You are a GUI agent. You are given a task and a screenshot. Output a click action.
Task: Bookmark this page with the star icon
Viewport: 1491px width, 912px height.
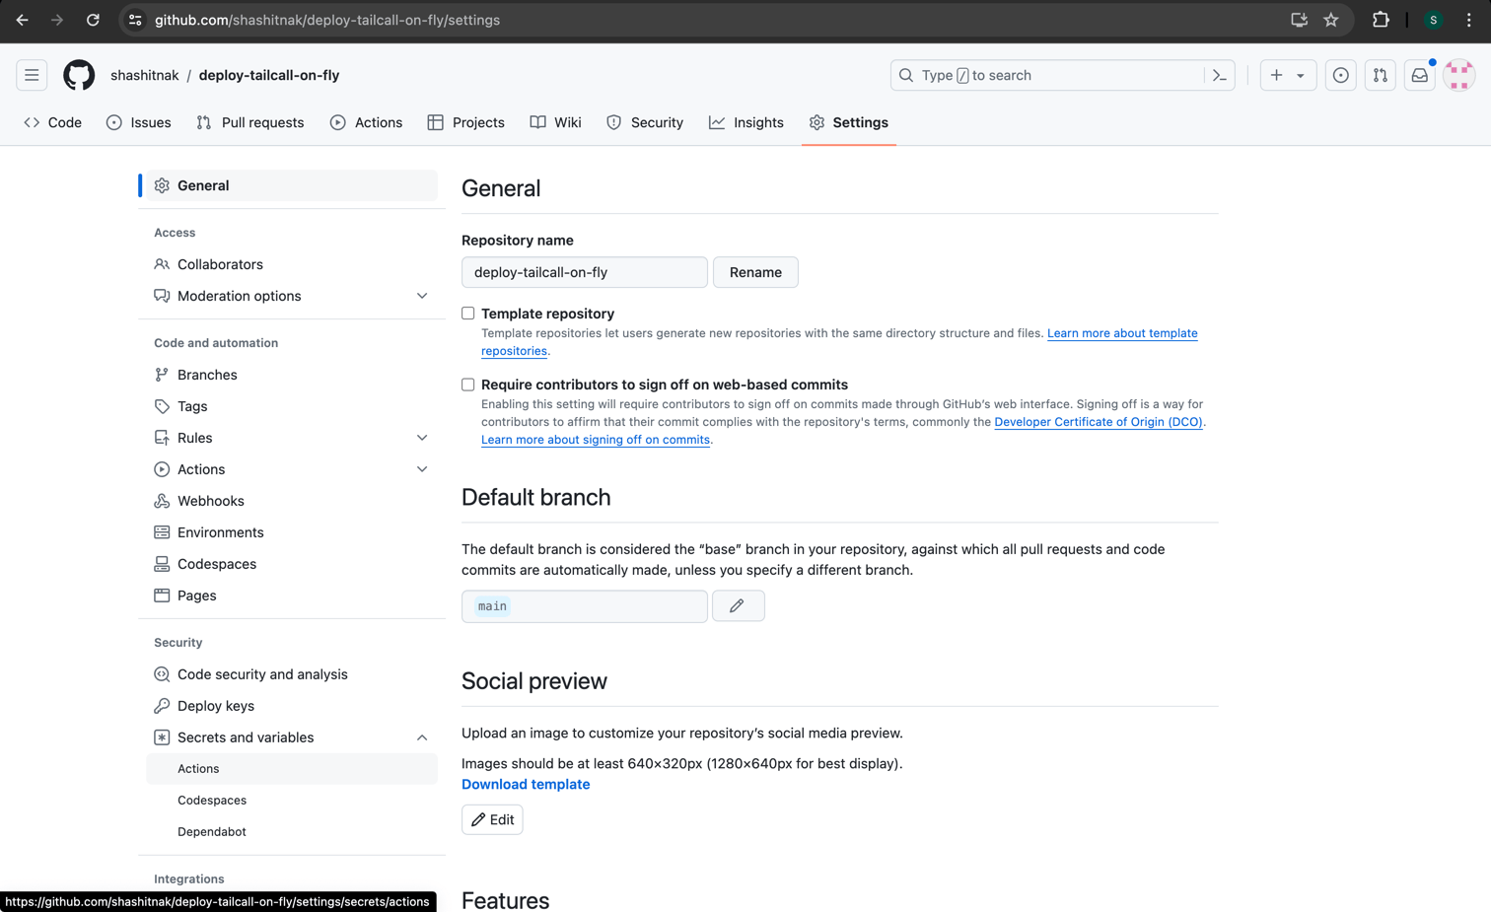tap(1331, 20)
